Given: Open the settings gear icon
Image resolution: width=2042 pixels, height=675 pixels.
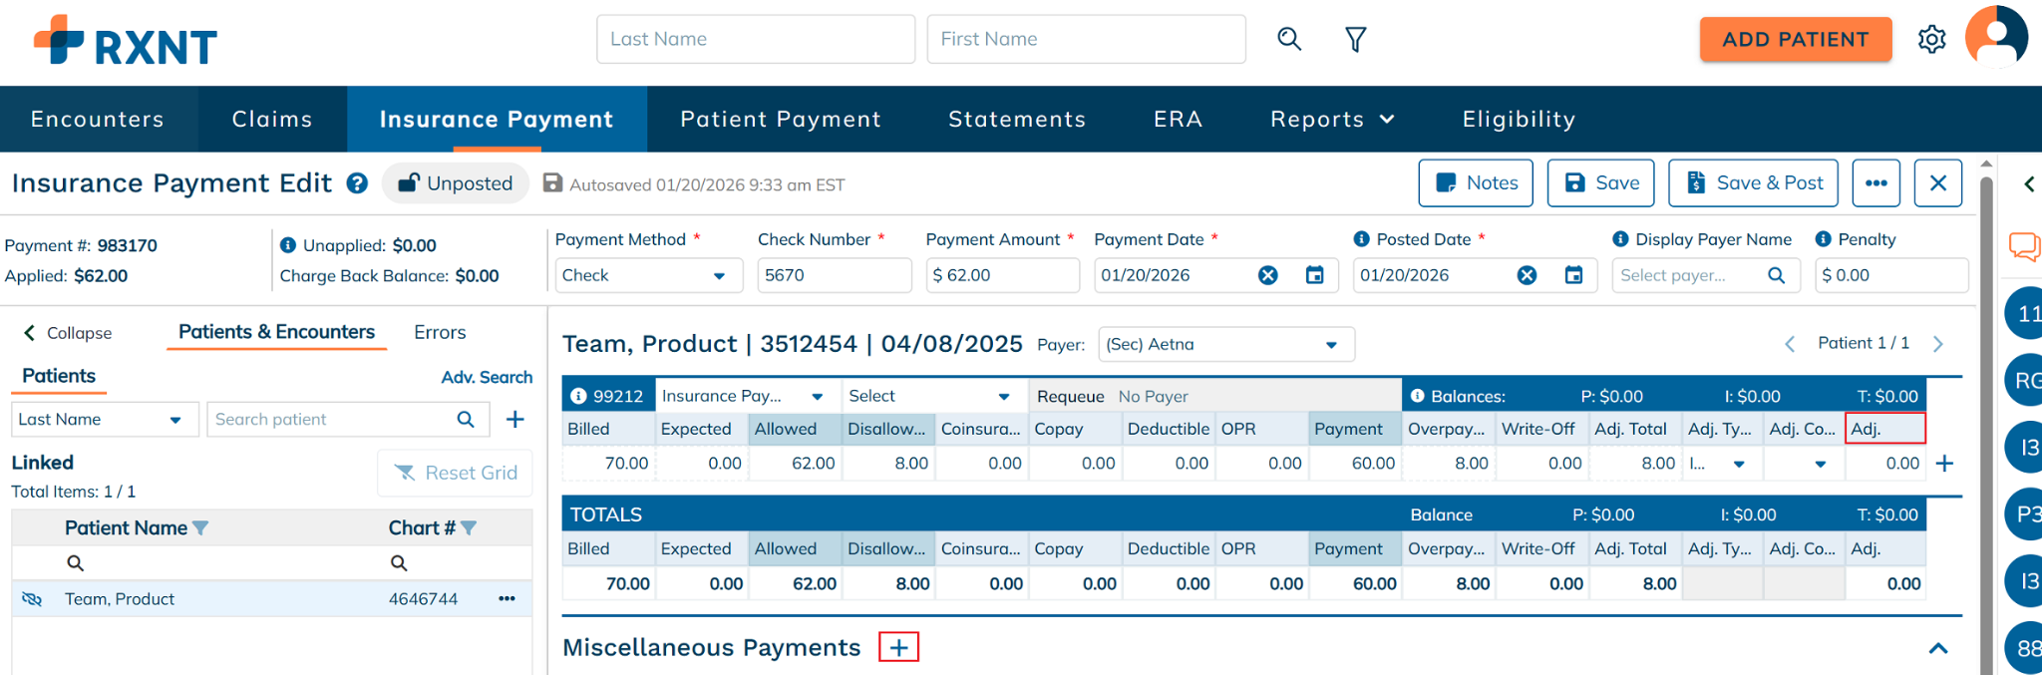Looking at the screenshot, I should 1931,40.
